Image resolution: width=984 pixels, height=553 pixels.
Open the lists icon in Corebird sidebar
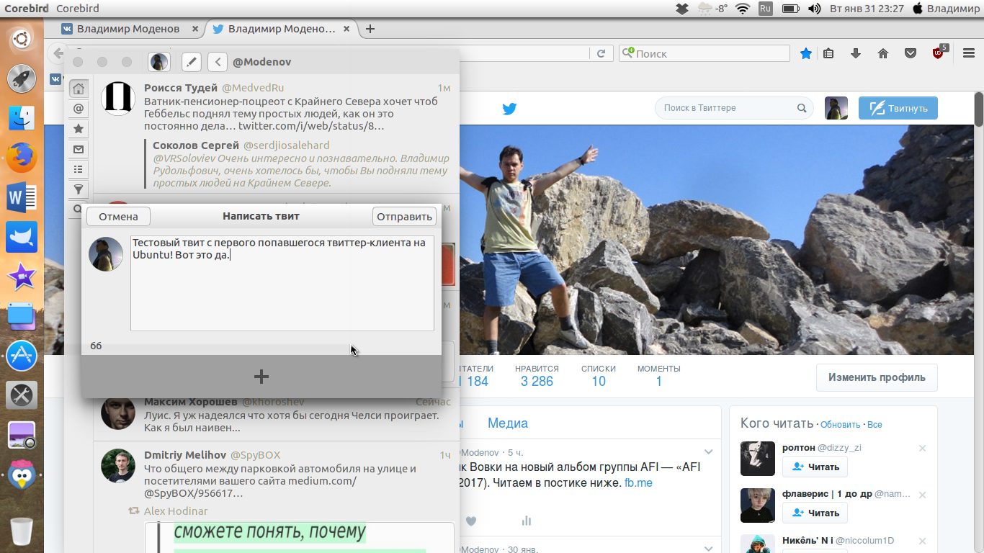pyautogui.click(x=79, y=169)
